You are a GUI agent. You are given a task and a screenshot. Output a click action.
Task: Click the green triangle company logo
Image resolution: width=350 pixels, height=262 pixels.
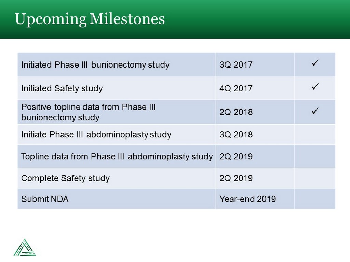[25, 247]
